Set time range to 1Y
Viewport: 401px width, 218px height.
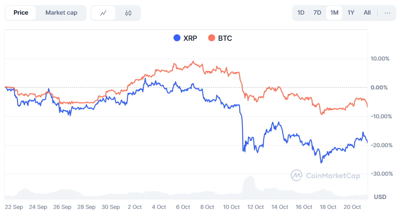pyautogui.click(x=351, y=13)
